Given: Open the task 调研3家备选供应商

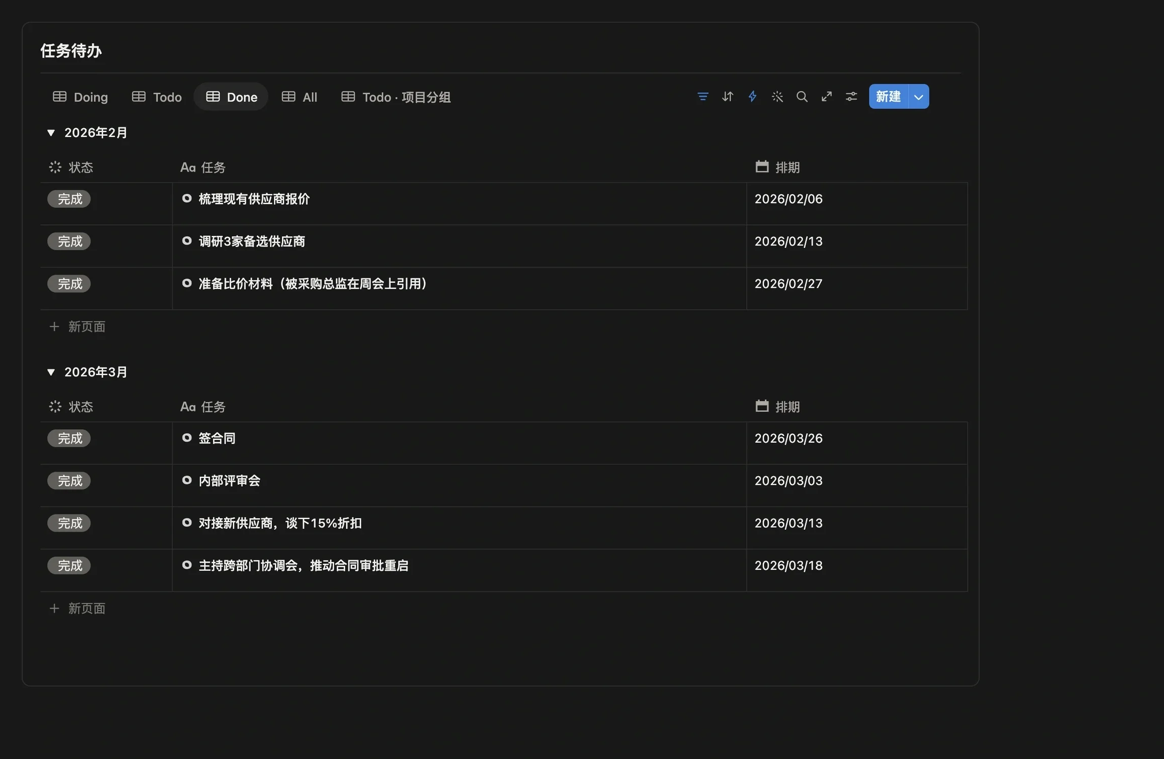Looking at the screenshot, I should click(252, 241).
